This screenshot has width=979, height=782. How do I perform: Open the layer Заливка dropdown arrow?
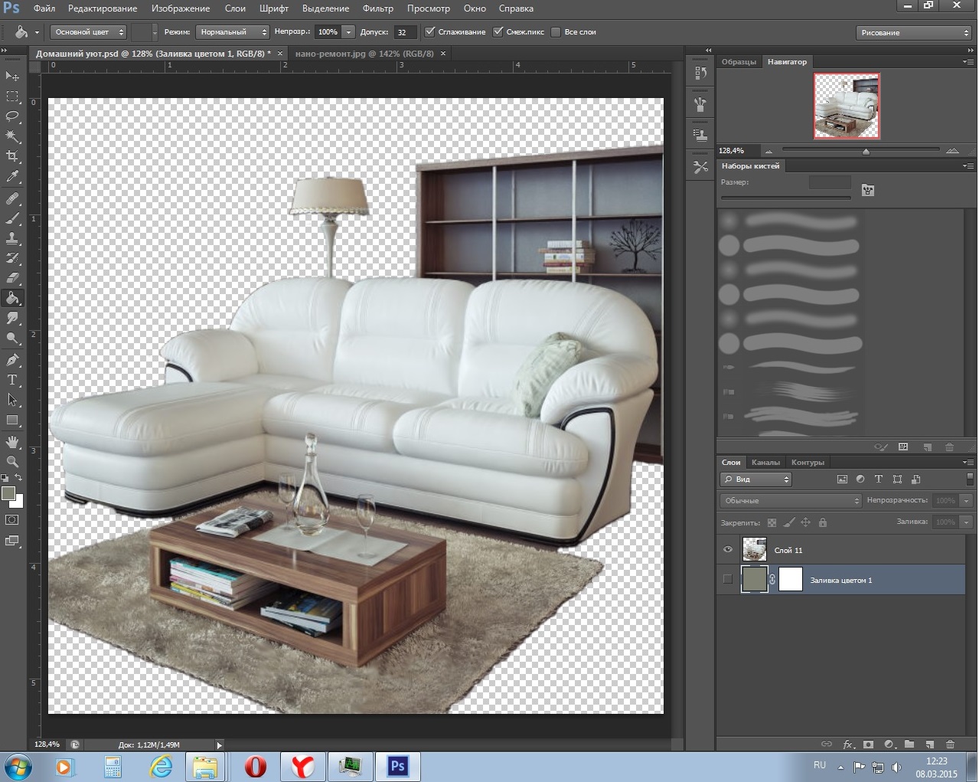click(x=967, y=522)
